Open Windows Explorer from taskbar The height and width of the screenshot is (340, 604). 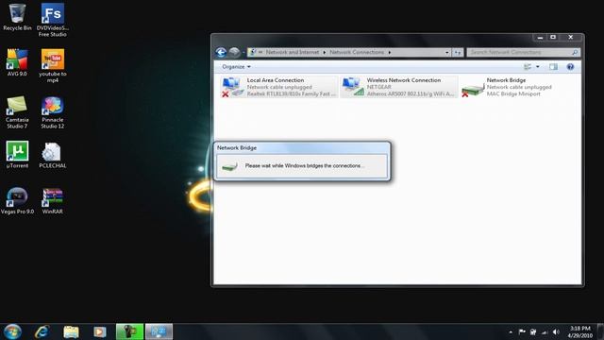pyautogui.click(x=71, y=331)
